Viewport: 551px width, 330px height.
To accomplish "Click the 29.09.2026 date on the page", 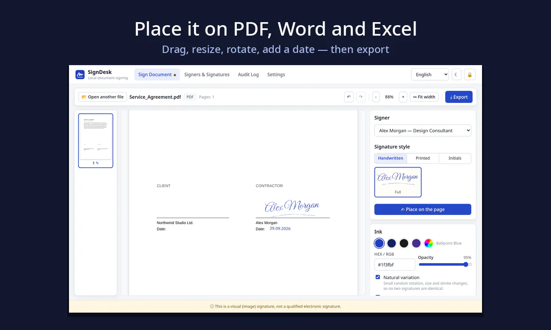I will [x=280, y=228].
